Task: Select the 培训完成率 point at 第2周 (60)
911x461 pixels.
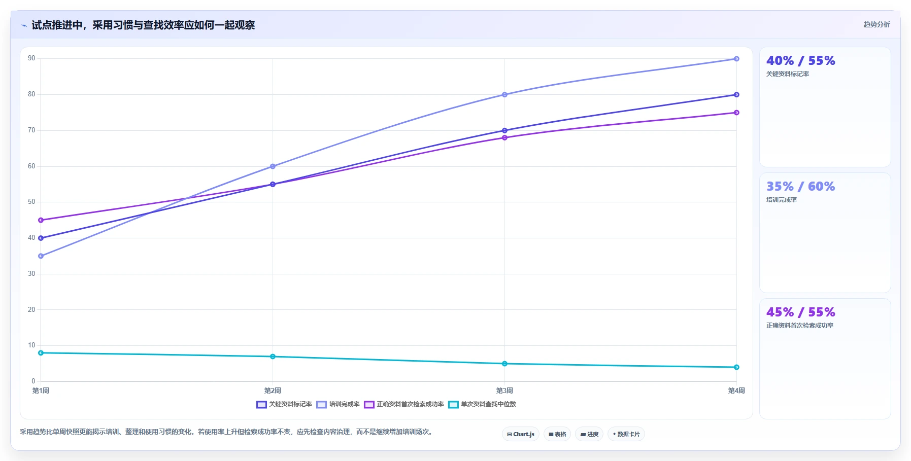Action: pyautogui.click(x=273, y=166)
